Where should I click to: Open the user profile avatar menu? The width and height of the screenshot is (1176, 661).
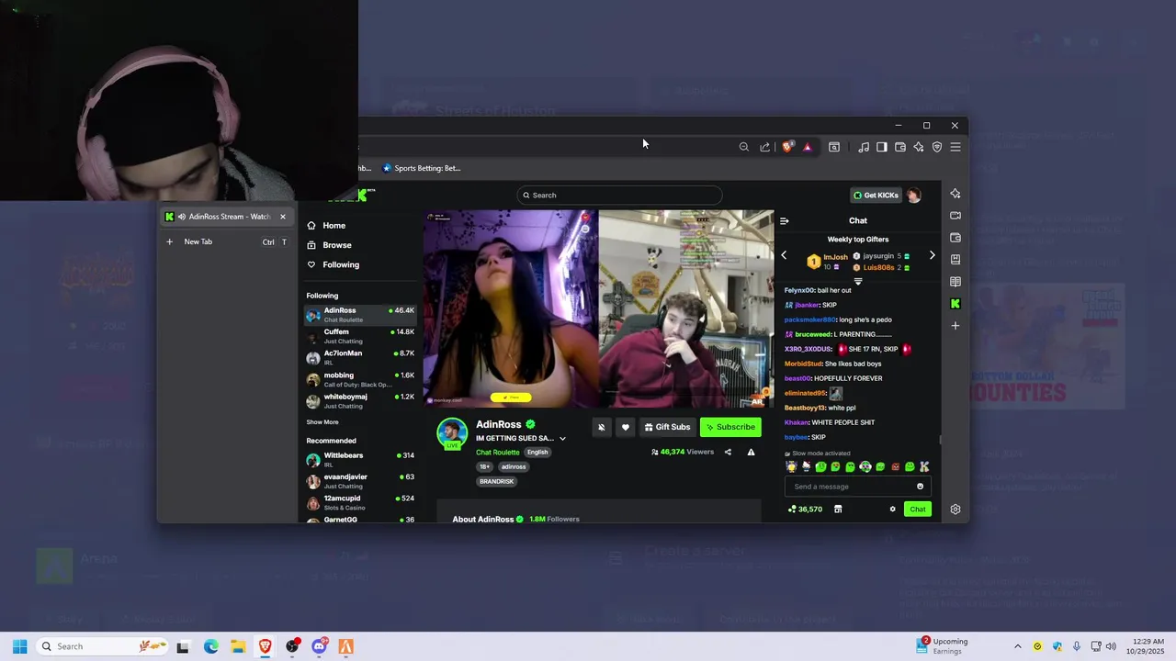[x=913, y=195]
